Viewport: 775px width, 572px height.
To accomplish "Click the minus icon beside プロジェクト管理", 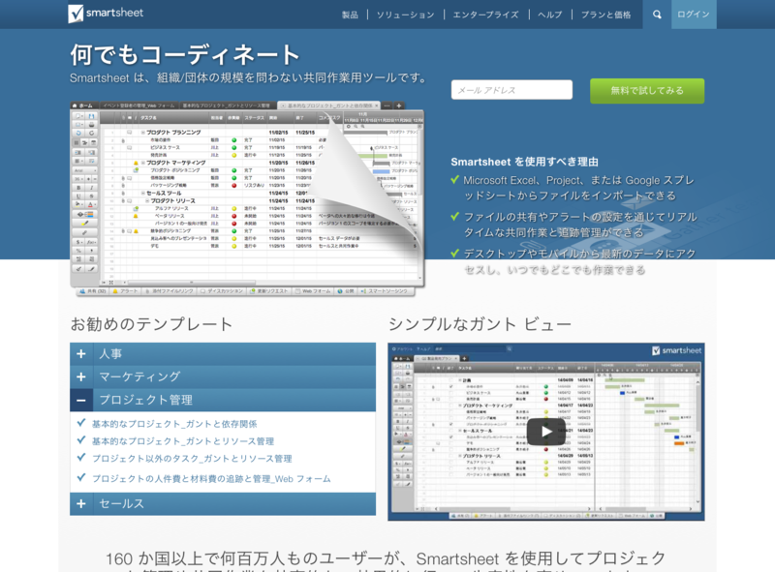I will [x=81, y=400].
